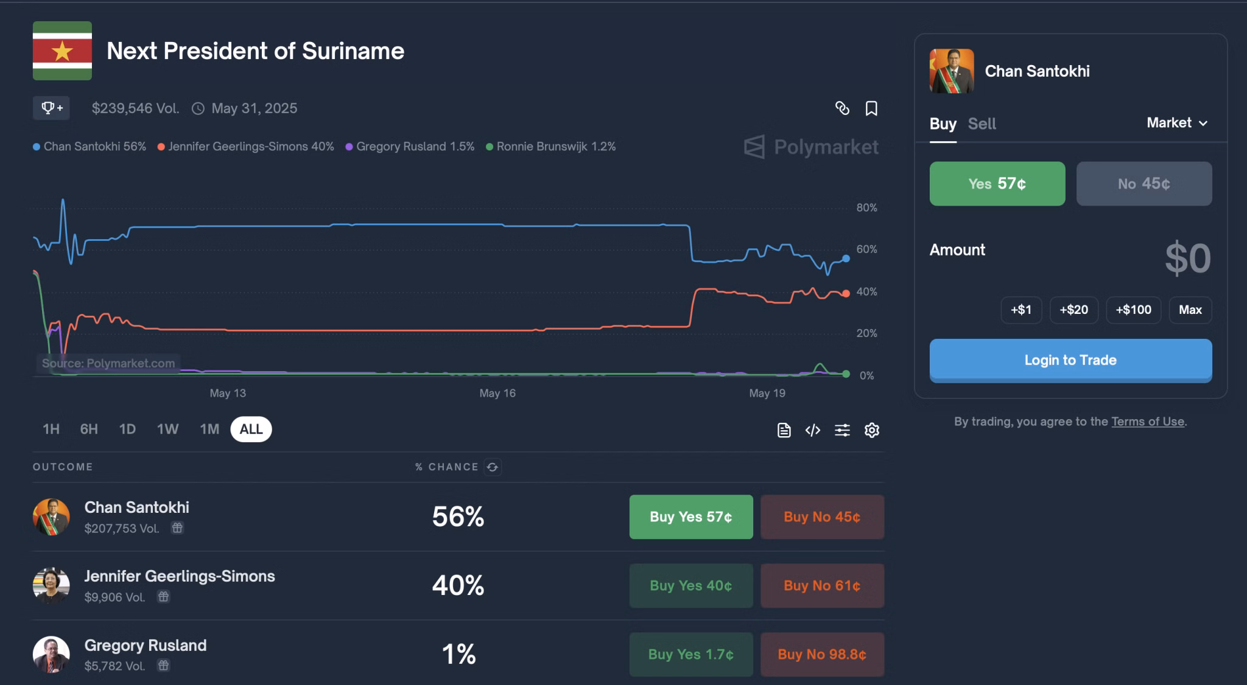Bookmark this Suriname market
The image size is (1247, 685).
point(871,108)
